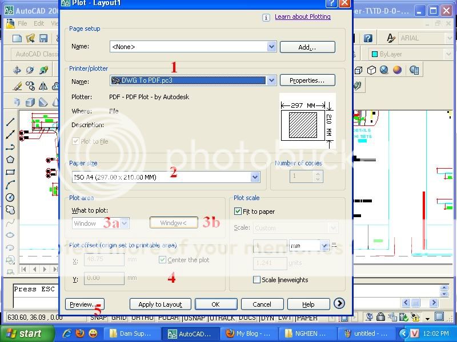
Task: Open the AutoCAD File menu
Action: click(22, 23)
